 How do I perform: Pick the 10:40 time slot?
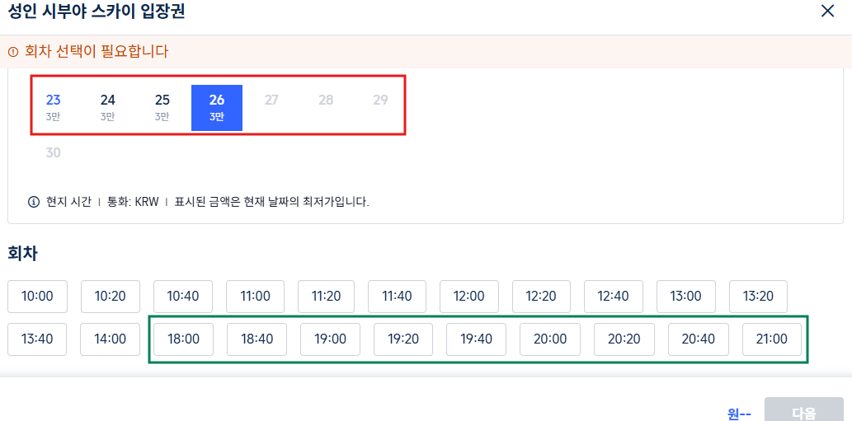tap(183, 297)
